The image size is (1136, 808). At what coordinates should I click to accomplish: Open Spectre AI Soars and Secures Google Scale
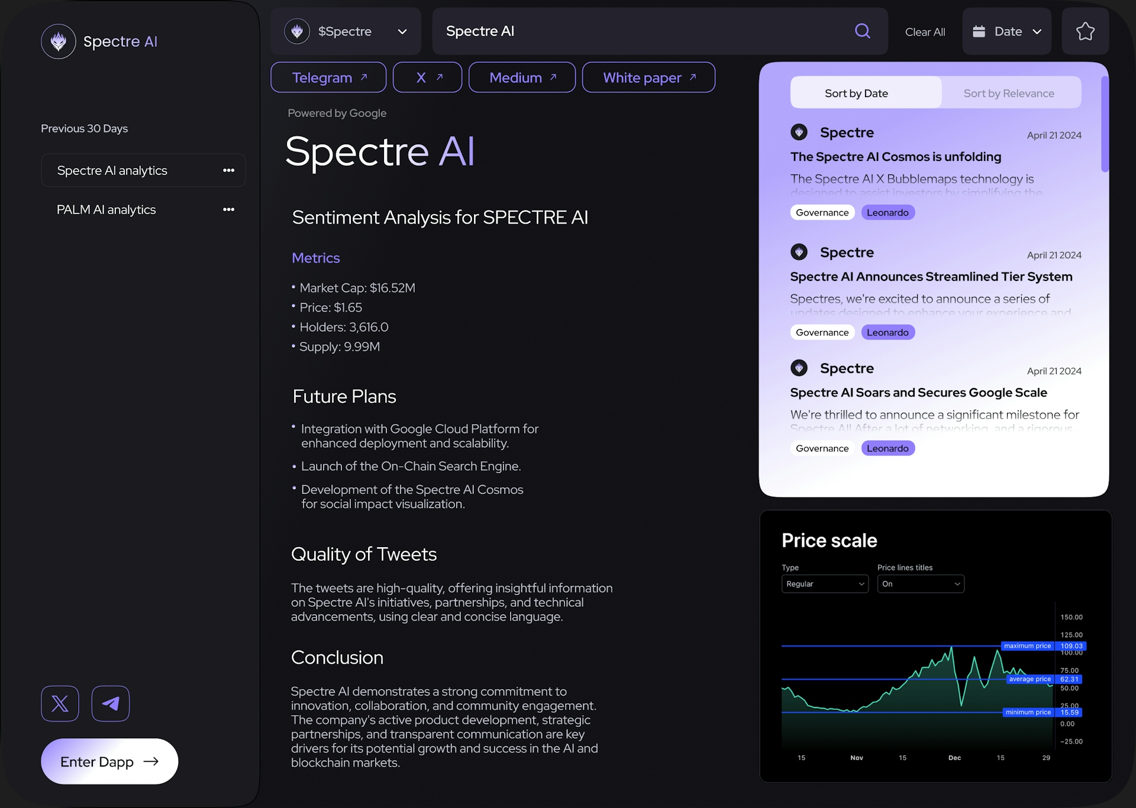[x=918, y=392]
